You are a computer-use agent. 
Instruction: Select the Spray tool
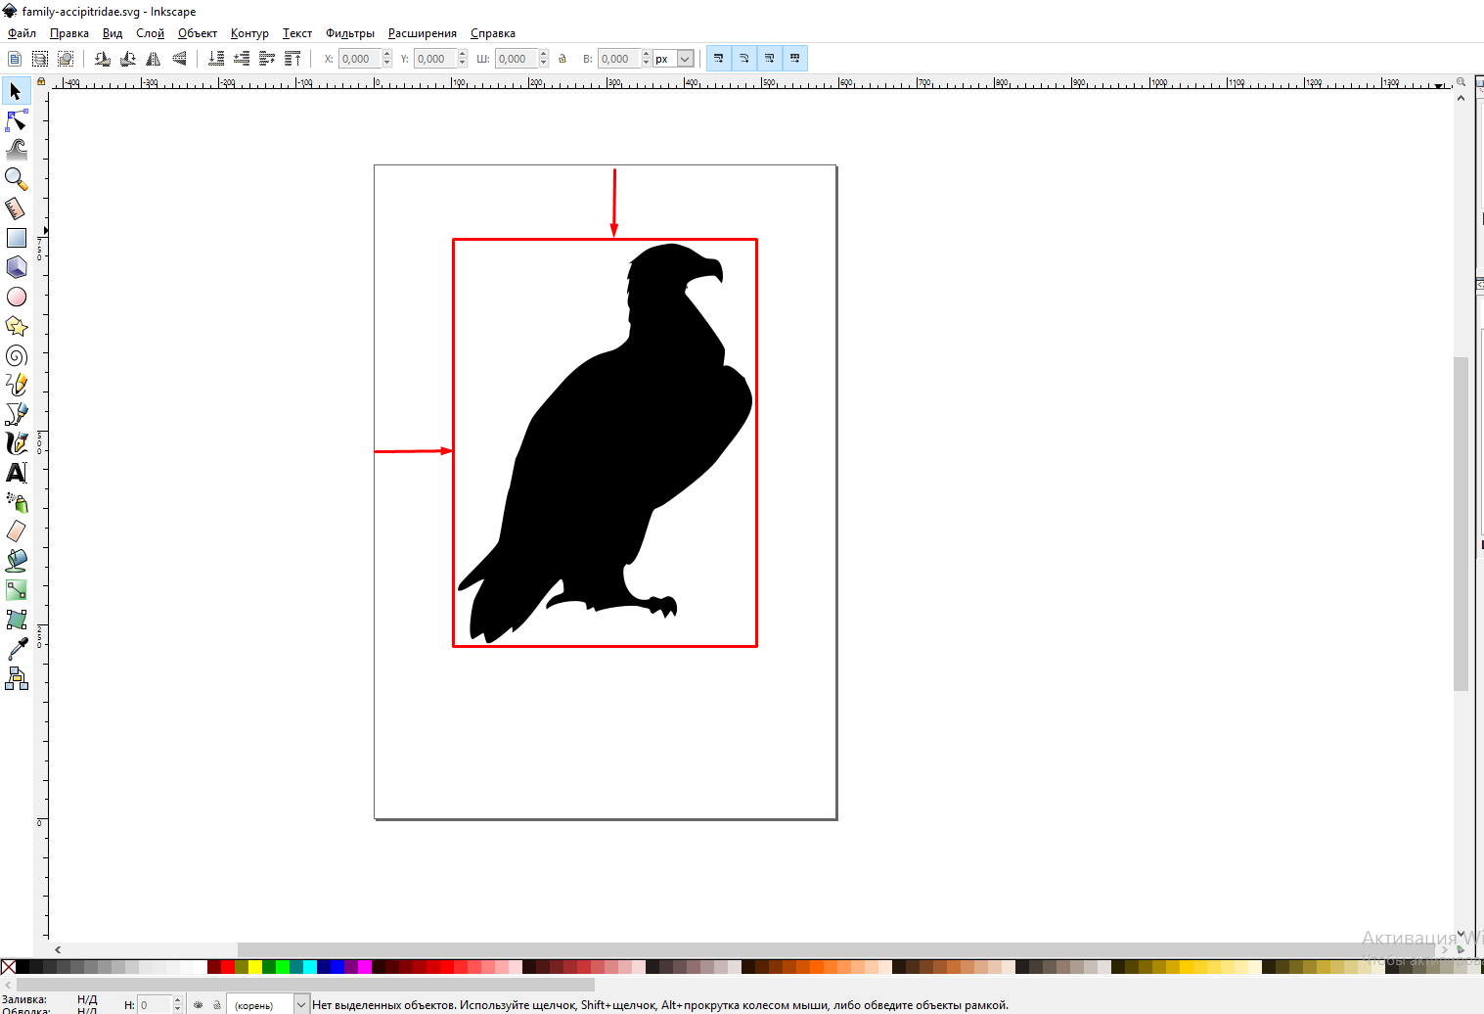click(x=16, y=502)
